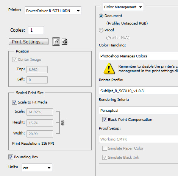Uncheck the Bounding Box checkbox
The image size is (178, 176).
click(11, 157)
